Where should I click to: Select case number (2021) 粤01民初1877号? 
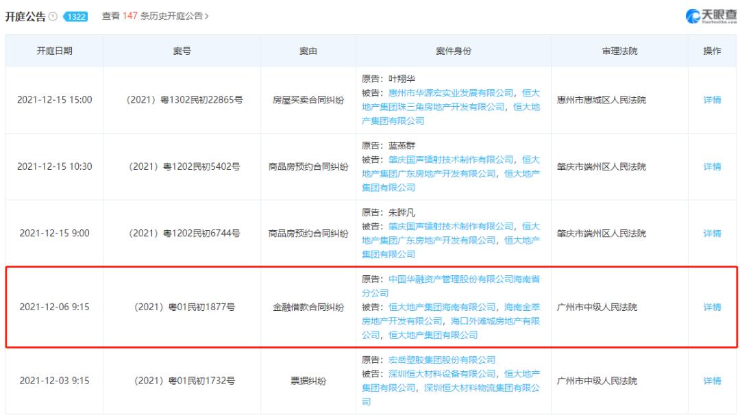184,307
